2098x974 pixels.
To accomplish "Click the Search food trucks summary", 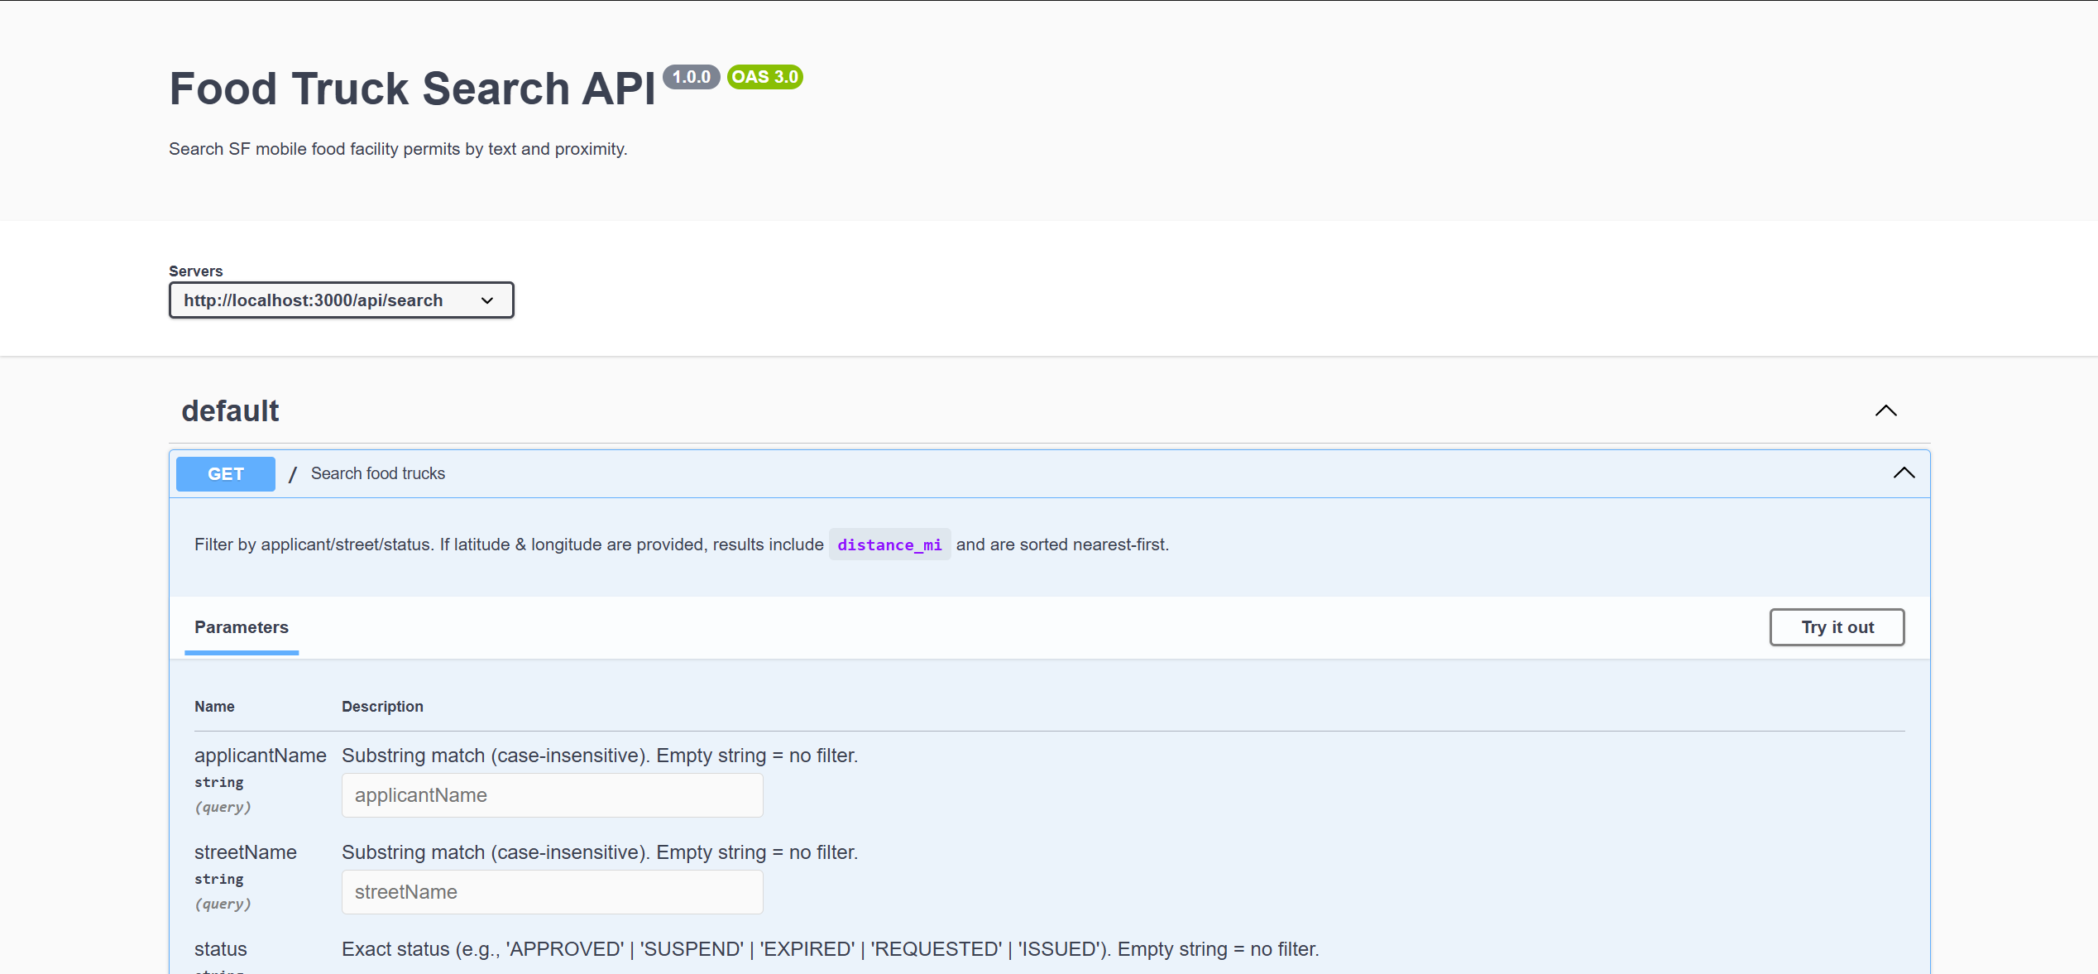I will [378, 473].
